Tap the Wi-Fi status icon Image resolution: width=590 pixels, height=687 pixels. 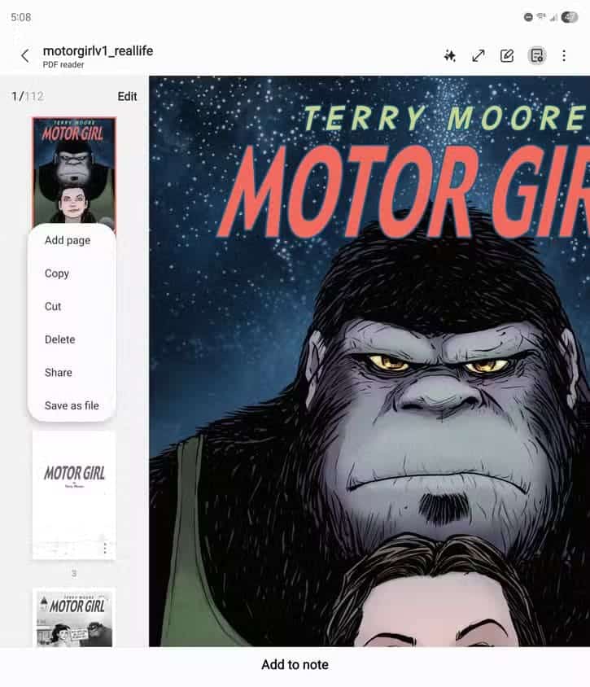click(541, 17)
